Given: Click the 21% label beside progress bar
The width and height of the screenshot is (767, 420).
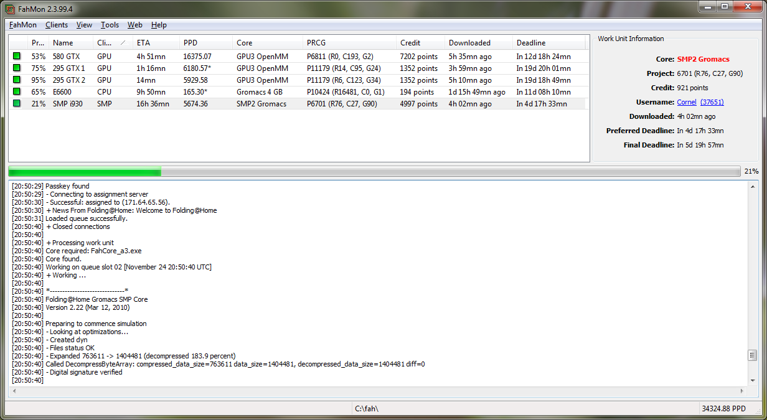Looking at the screenshot, I should (751, 171).
